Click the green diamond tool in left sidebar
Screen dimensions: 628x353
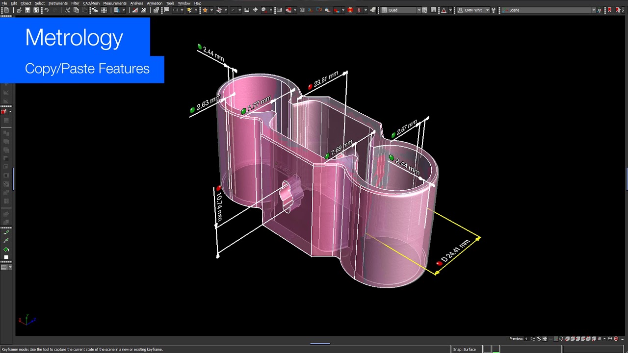(x=6, y=249)
